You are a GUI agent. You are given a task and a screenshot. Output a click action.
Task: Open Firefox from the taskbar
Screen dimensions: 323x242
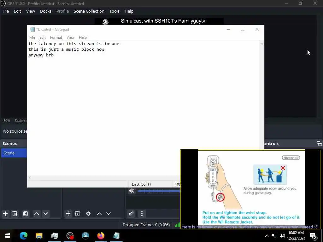coord(101,236)
